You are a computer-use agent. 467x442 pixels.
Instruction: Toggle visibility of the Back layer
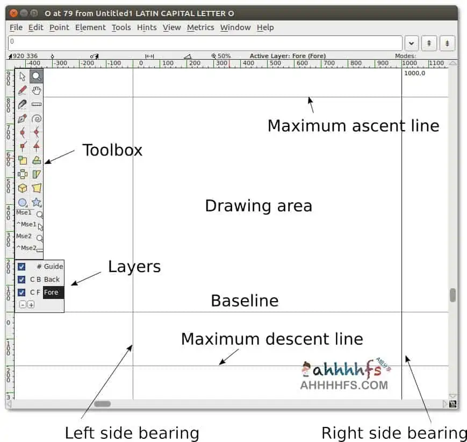tap(21, 279)
